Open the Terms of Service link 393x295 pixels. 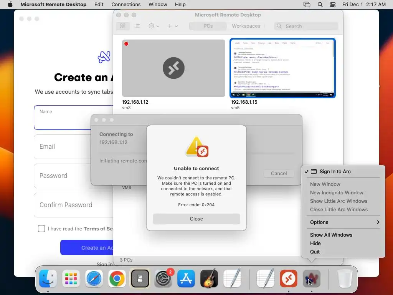[98, 229]
